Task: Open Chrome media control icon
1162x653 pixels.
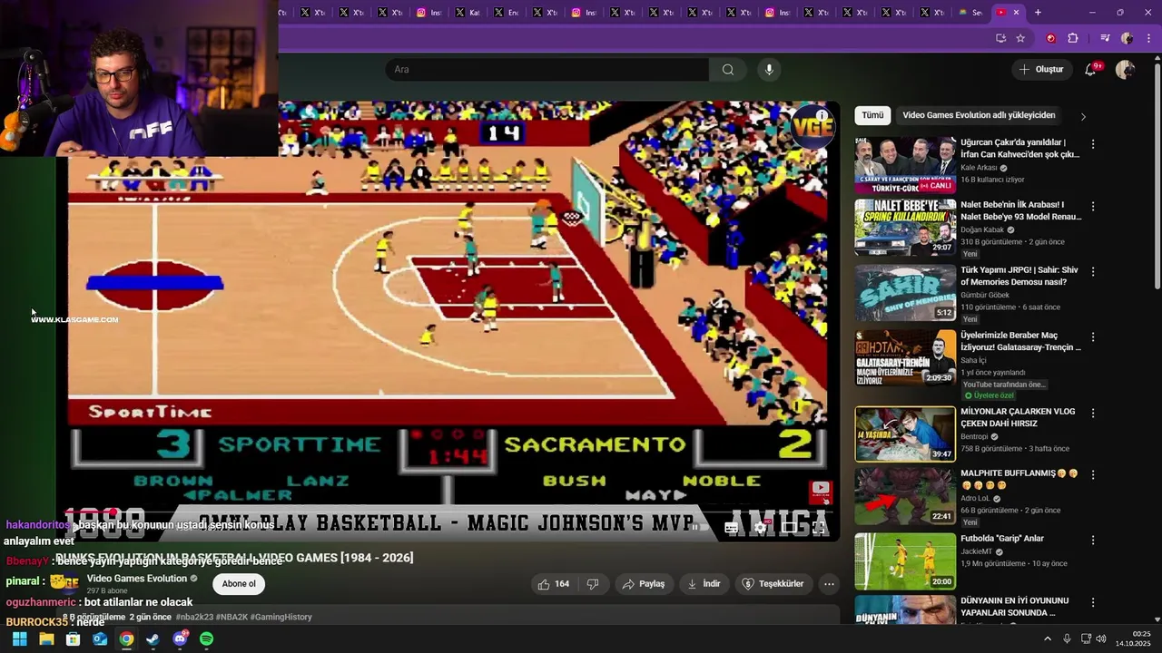Action: click(x=1105, y=38)
